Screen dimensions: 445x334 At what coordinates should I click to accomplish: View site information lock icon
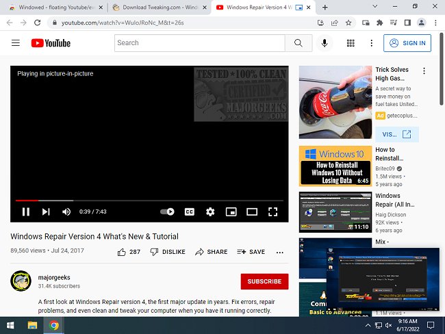pos(55,23)
